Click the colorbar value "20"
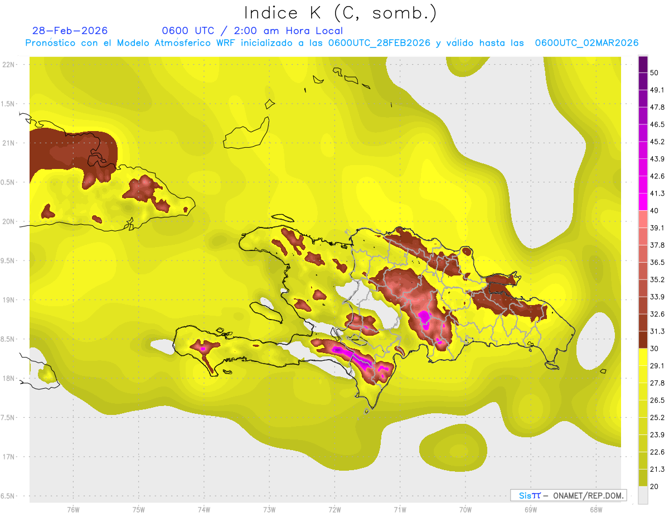The width and height of the screenshot is (669, 517). (655, 486)
